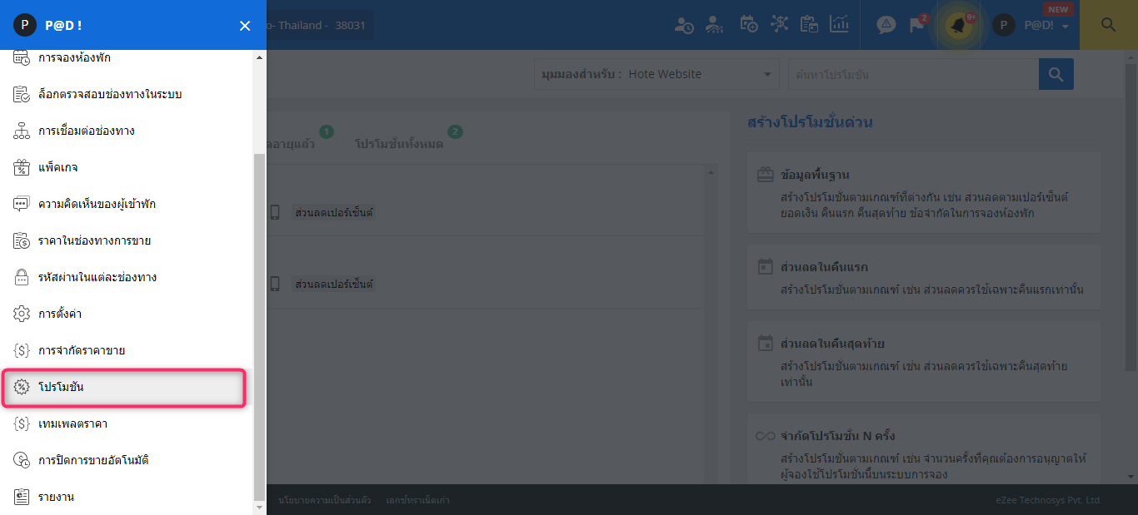Expand the P@D! account dropdown
Screen dimensions: 1138x515
coord(1046,26)
